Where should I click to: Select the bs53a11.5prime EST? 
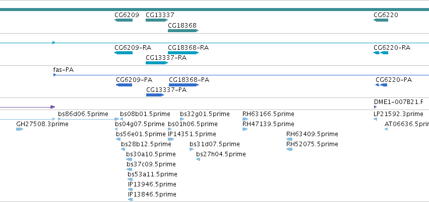[130, 180]
